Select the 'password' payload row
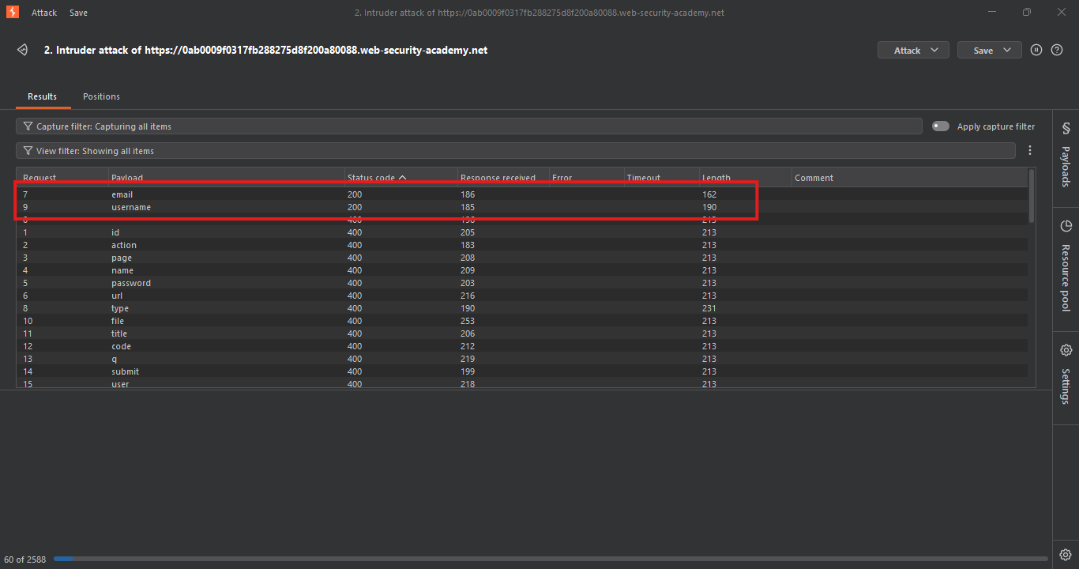The width and height of the screenshot is (1079, 569). tap(521, 283)
